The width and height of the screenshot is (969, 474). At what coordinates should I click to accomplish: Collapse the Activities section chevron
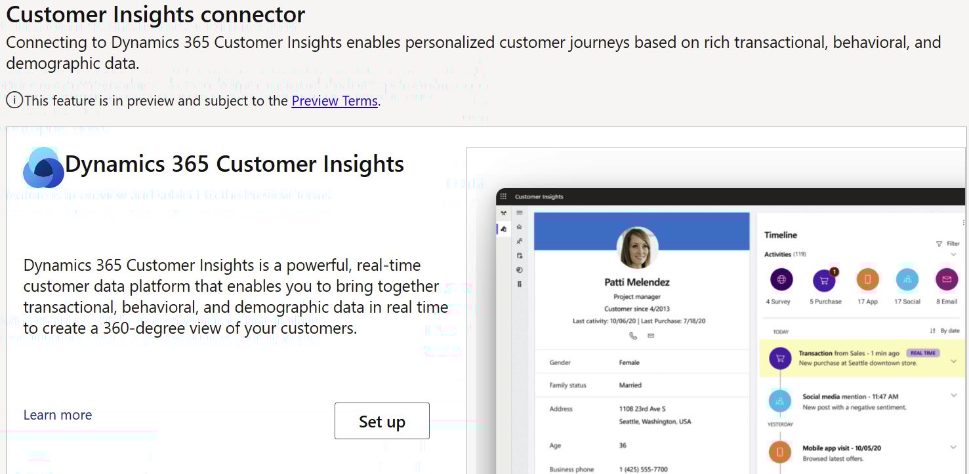953,254
